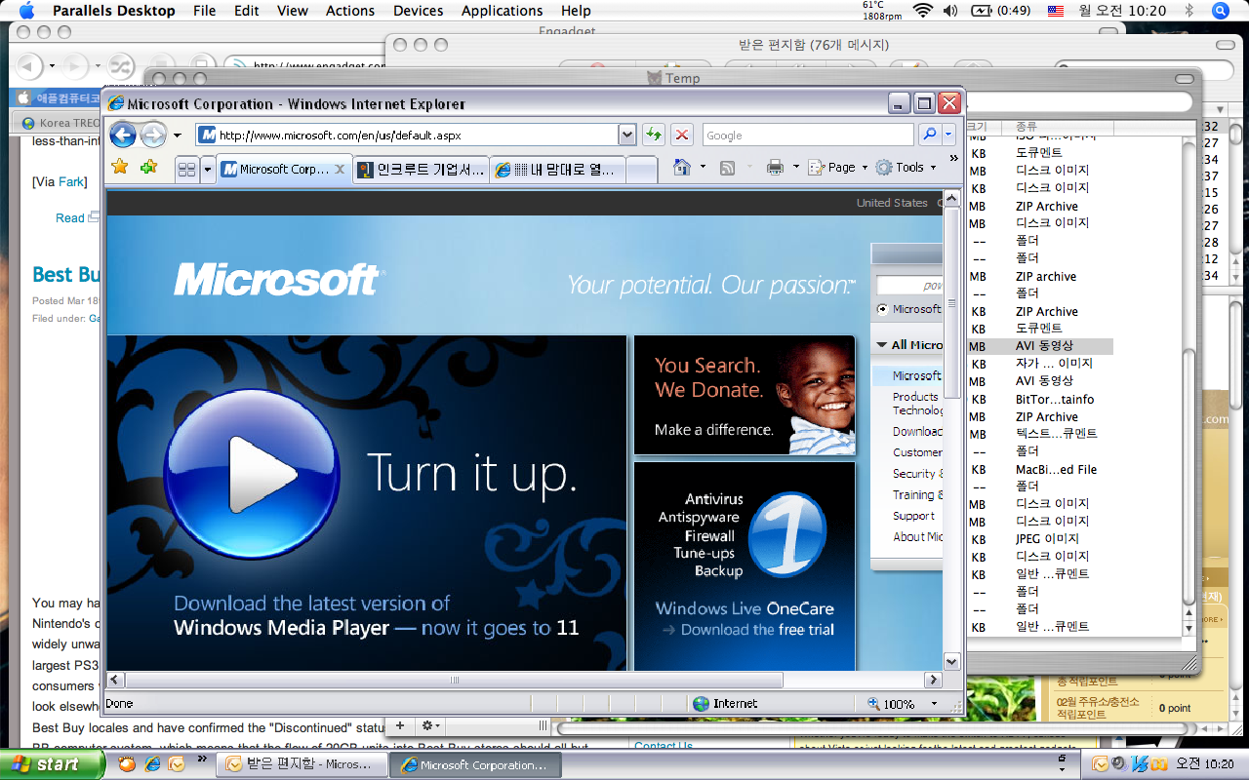Close the Microsoft Corp tab with its X
The width and height of the screenshot is (1249, 780).
click(340, 170)
